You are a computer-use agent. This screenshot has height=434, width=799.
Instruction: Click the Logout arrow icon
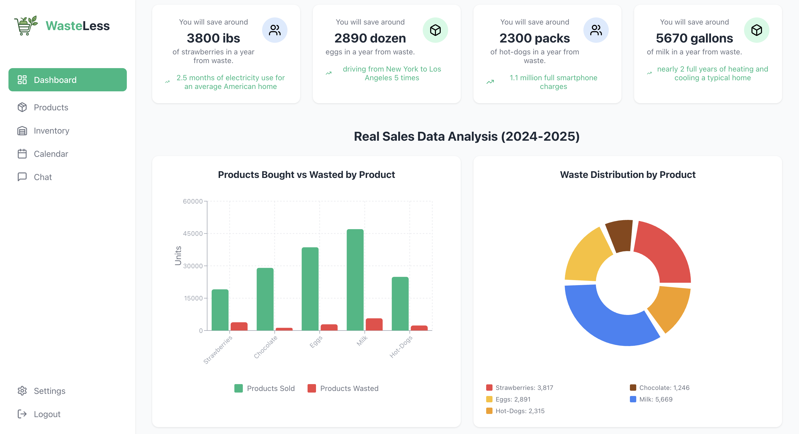[22, 414]
